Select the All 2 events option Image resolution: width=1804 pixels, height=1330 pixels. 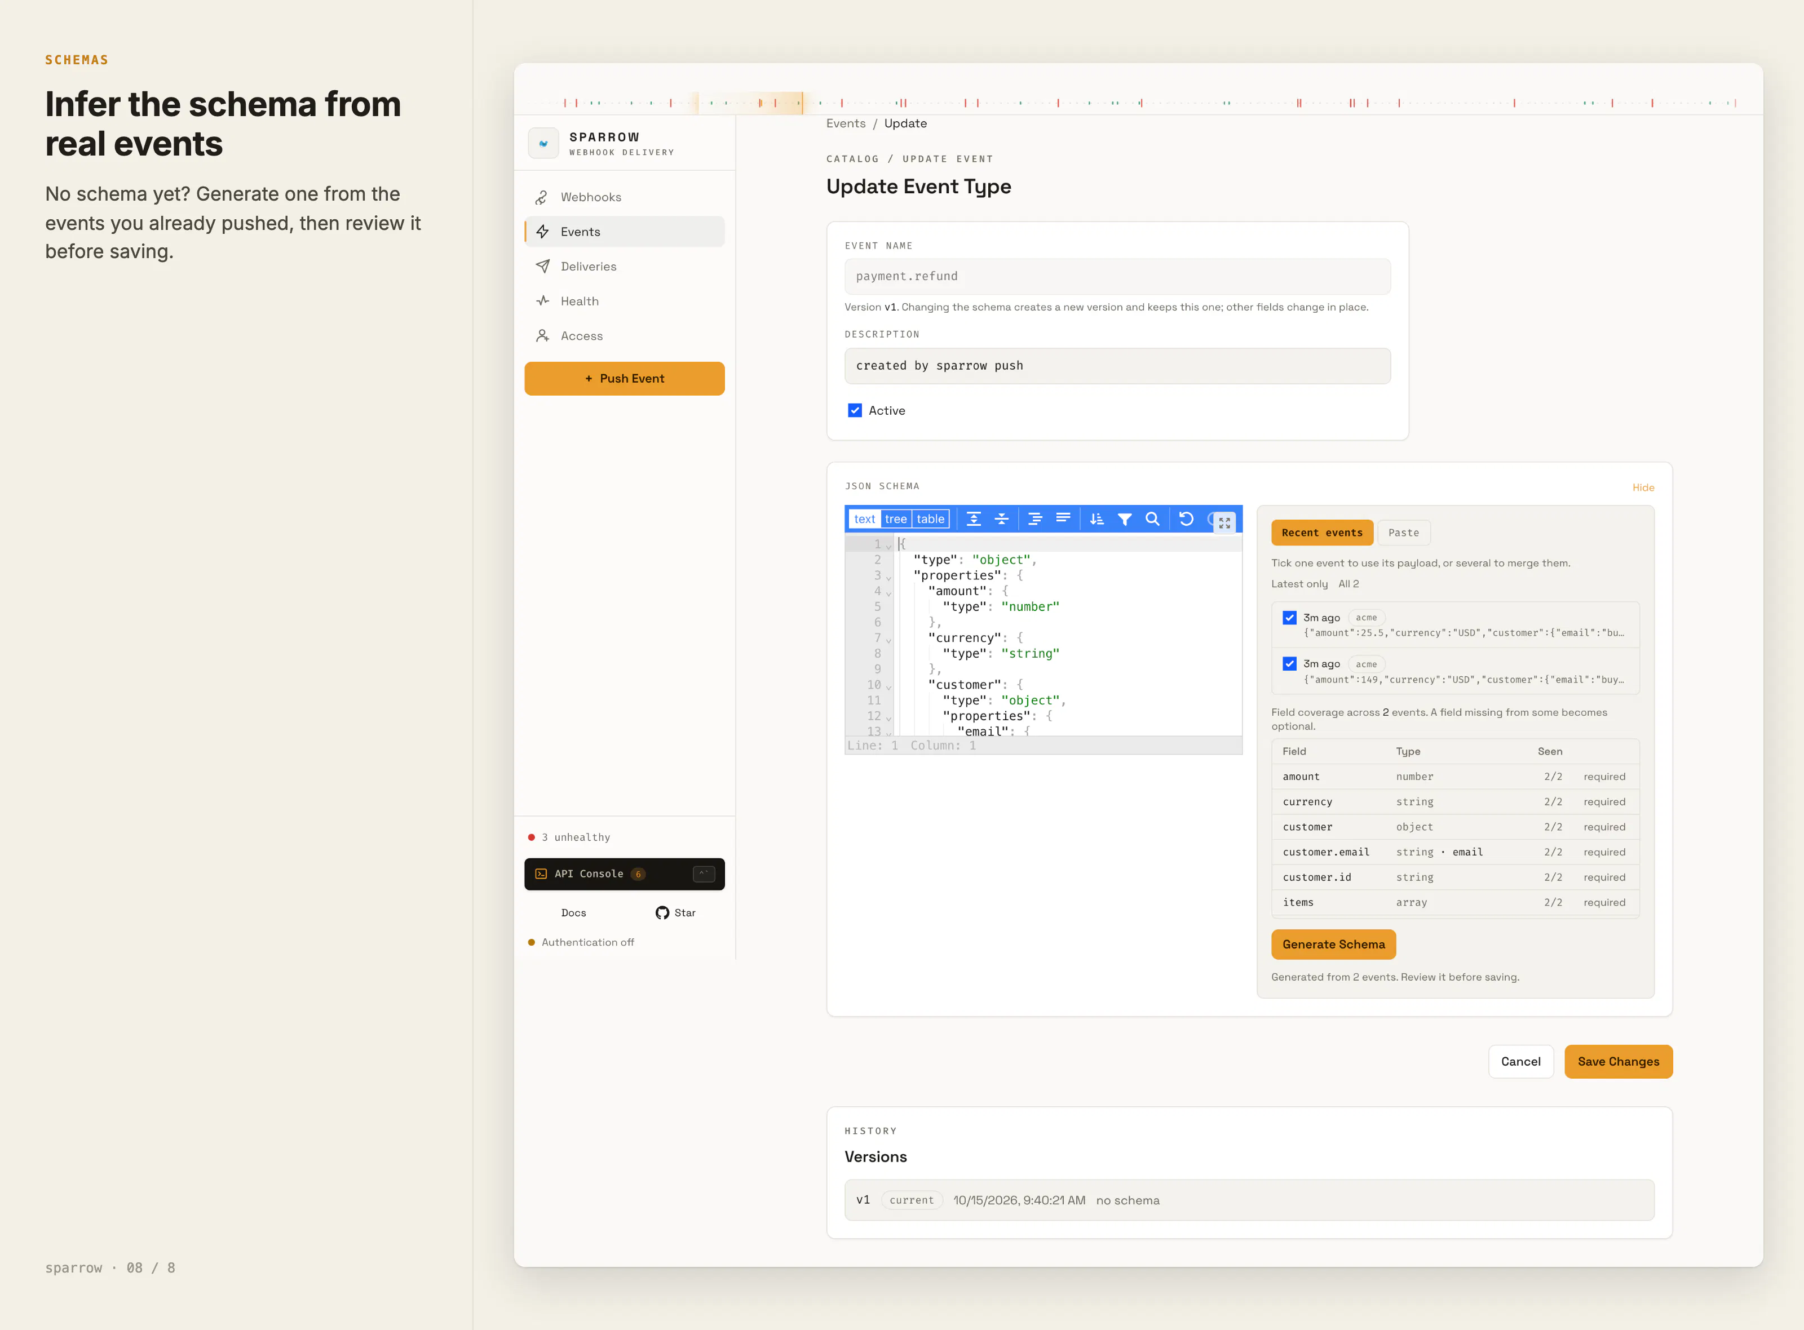1348,584
